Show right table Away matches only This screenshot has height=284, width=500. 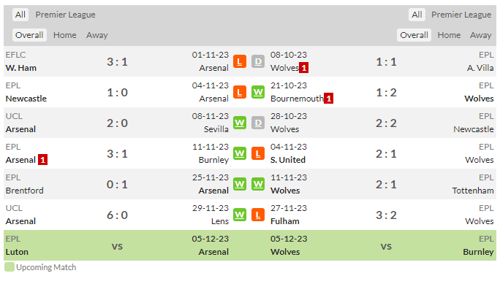tap(480, 35)
